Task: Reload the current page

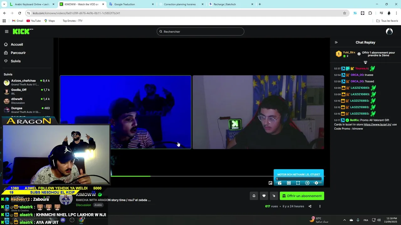Action: pyautogui.click(x=19, y=13)
